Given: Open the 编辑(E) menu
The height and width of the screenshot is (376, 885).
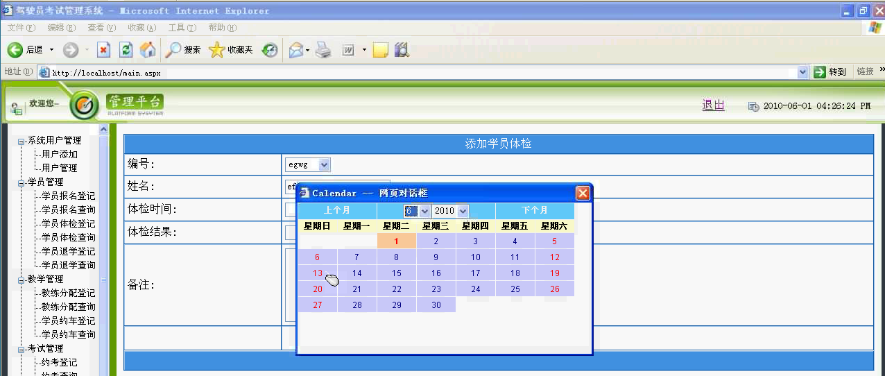Looking at the screenshot, I should pyautogui.click(x=61, y=28).
